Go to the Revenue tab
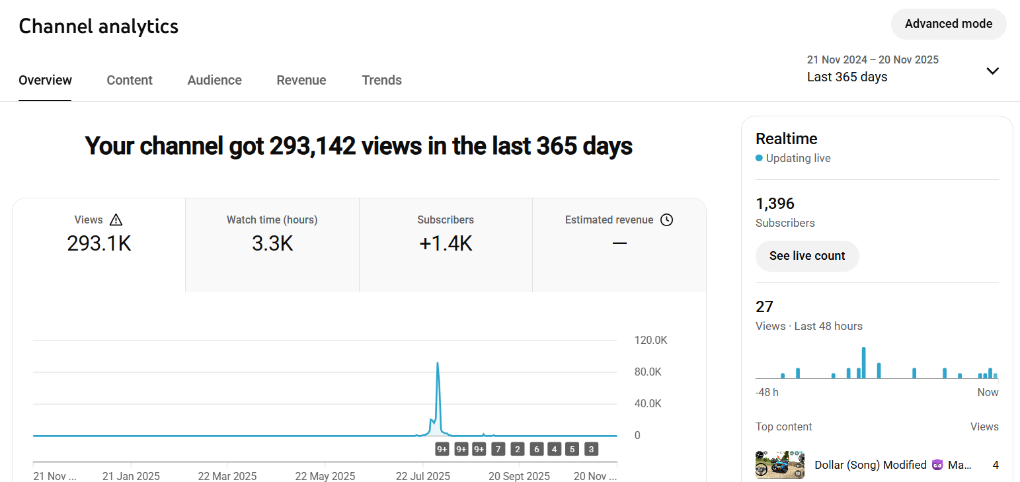The height and width of the screenshot is (482, 1020). click(x=301, y=80)
